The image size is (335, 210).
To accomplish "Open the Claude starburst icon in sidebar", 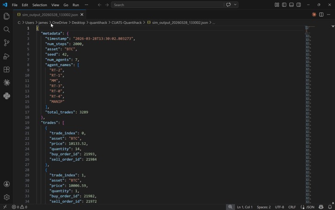I will click(x=6, y=83).
